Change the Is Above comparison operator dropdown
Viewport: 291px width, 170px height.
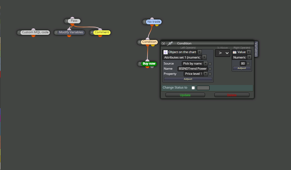click(x=223, y=53)
